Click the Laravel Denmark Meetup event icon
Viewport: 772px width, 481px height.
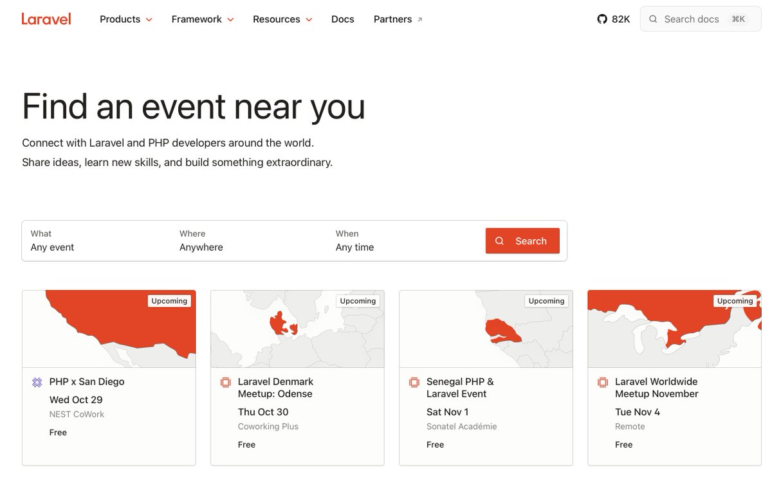(x=226, y=383)
